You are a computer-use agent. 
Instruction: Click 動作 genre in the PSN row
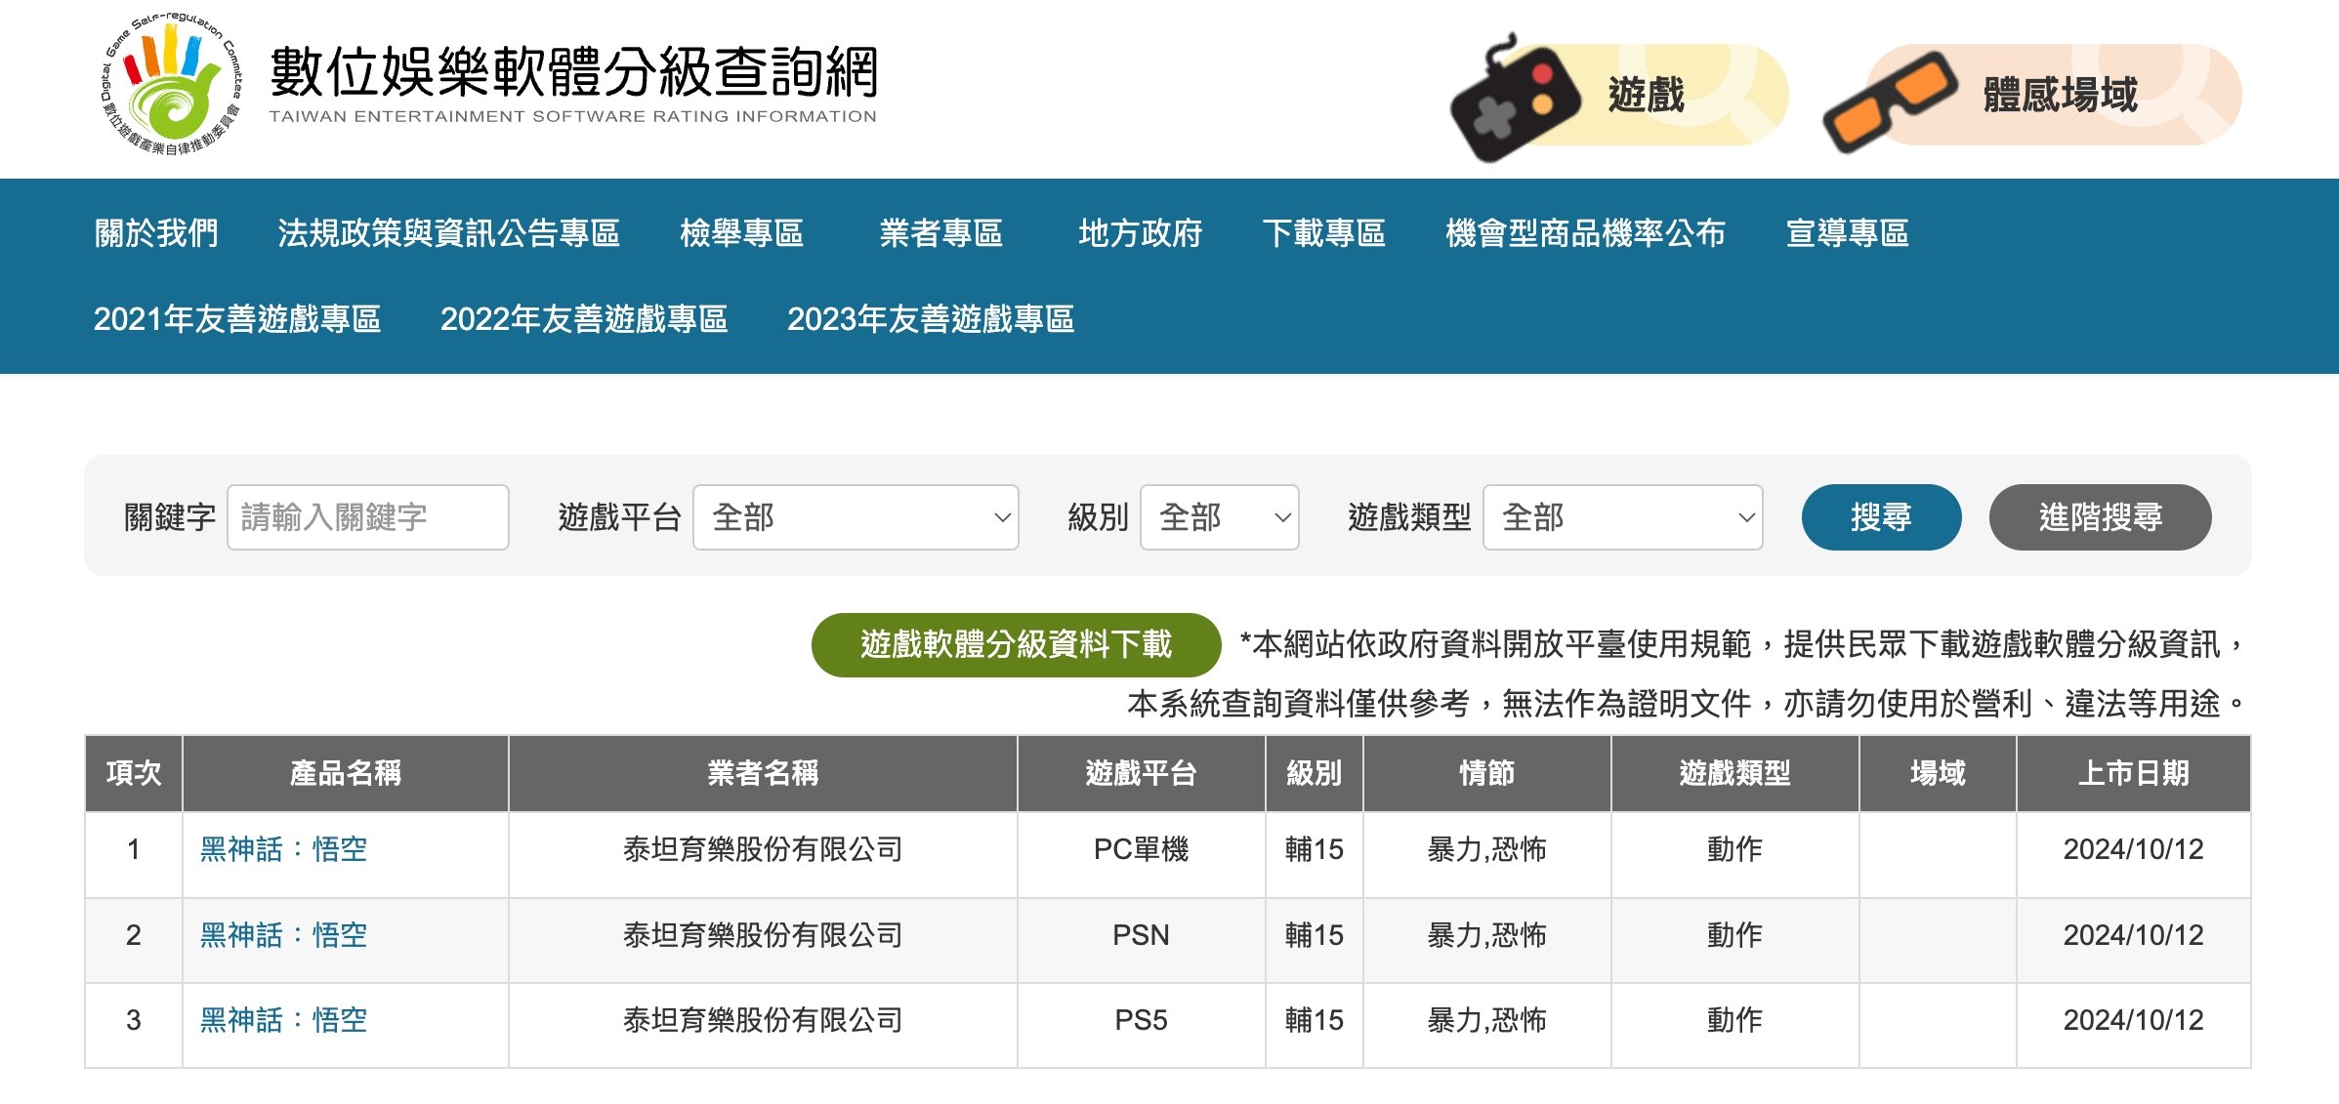(1734, 935)
